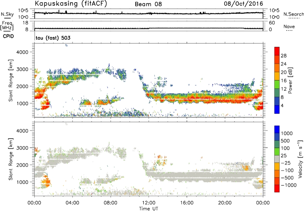Click the −100 label on the velocity colorbar

pyautogui.click(x=287, y=170)
